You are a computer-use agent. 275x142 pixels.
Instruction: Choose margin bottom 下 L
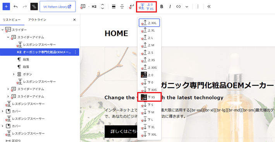click(149, 120)
